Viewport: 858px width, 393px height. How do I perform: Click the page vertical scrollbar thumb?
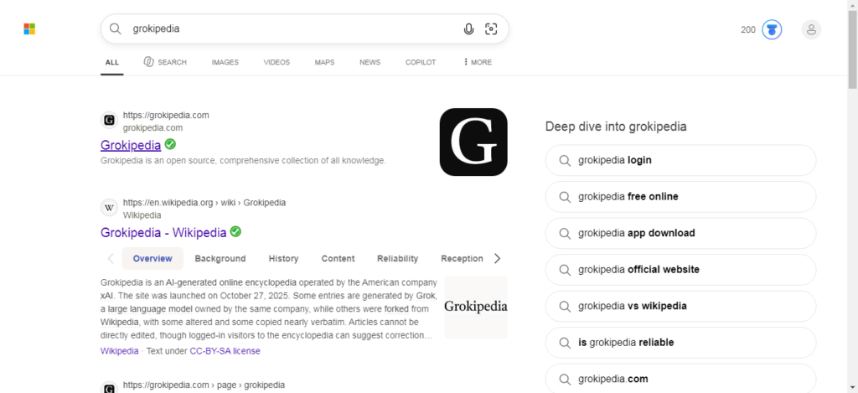click(852, 49)
